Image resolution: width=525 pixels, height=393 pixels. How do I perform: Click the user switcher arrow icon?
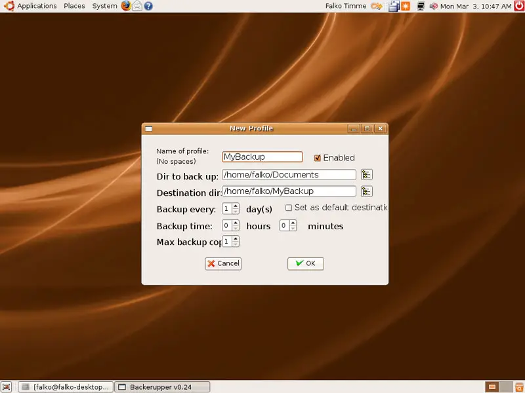click(377, 6)
